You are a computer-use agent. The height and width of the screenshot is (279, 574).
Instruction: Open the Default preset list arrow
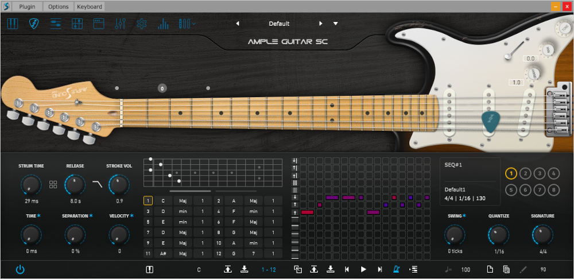[x=335, y=24]
